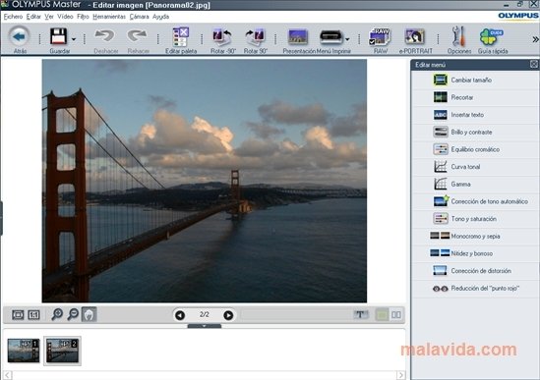Fit image to window icon
The height and width of the screenshot is (380, 540).
point(18,314)
